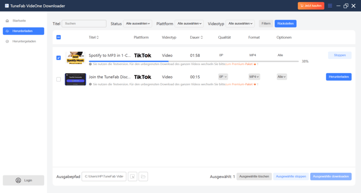
Task: Click the Spotify Music video thumbnail
Action: (x=75, y=58)
